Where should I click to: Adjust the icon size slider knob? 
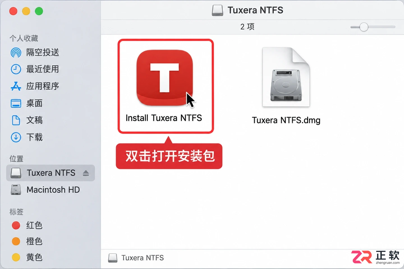364,27
